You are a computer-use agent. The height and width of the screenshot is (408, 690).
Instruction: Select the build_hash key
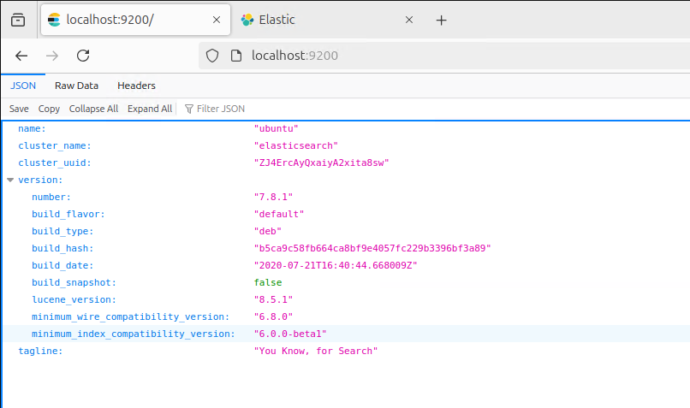[62, 249]
